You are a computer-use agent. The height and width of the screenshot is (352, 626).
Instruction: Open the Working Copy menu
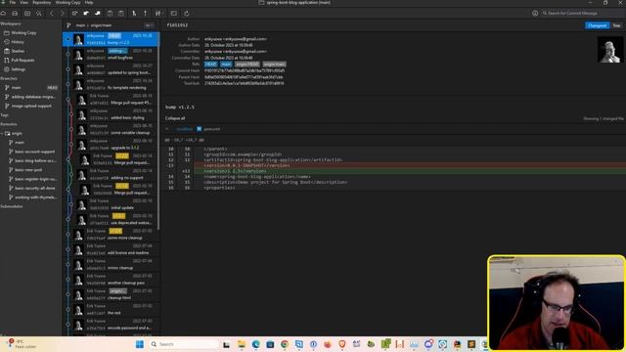[x=67, y=2]
